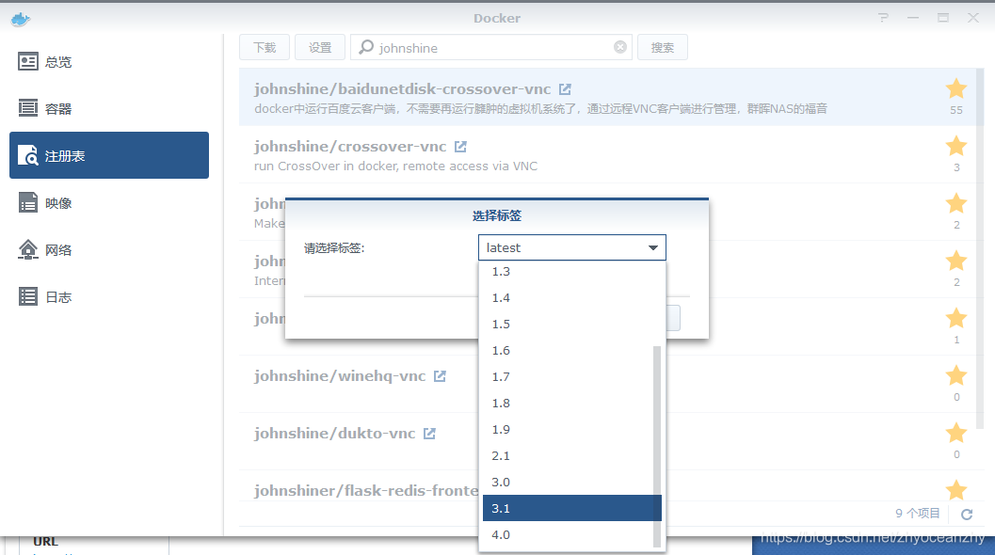Open the 总览 overview section
Image resolution: width=995 pixels, height=555 pixels.
(x=109, y=61)
